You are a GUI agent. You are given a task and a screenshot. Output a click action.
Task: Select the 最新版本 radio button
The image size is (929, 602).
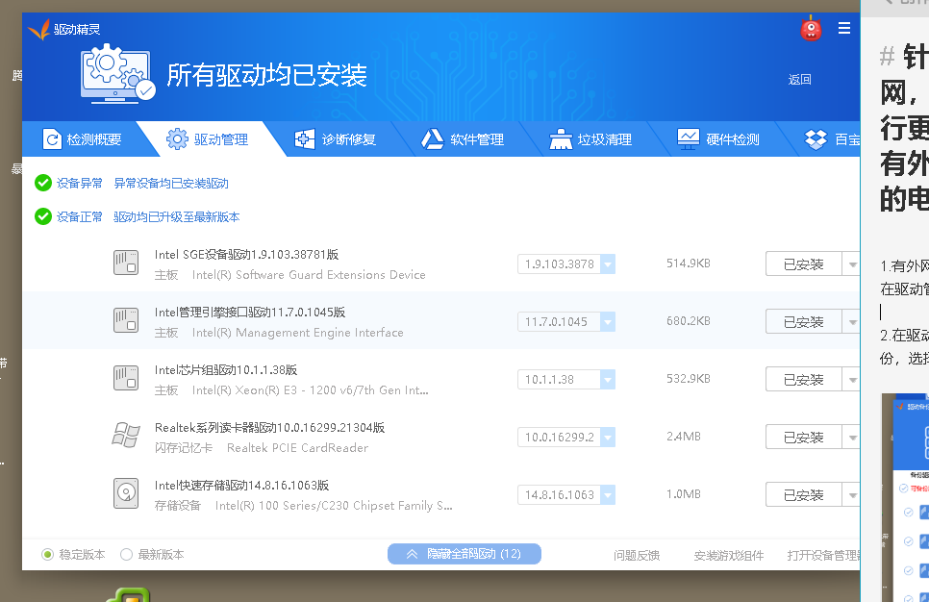coord(126,555)
